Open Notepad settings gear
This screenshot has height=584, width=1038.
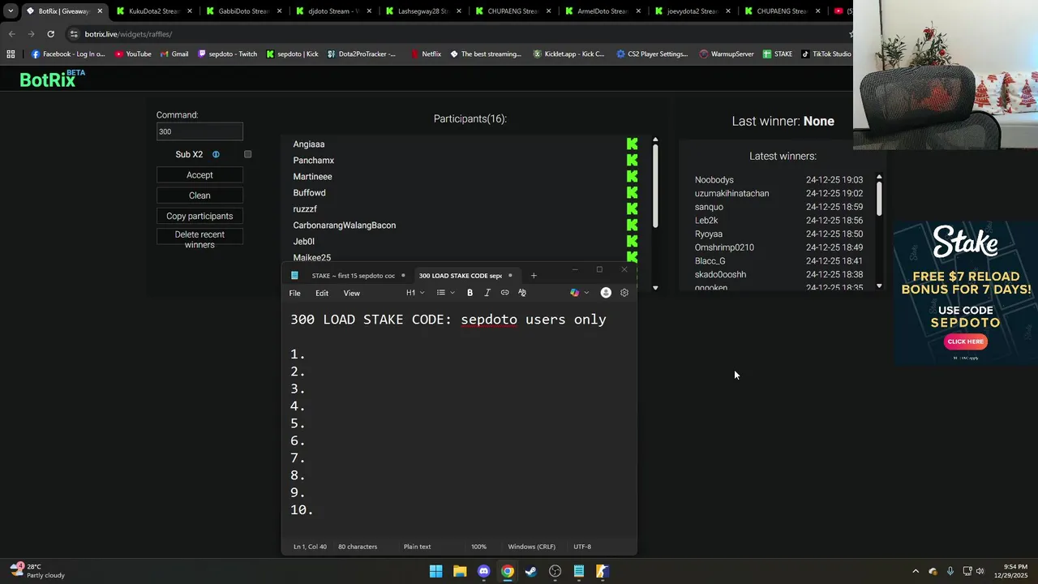(x=624, y=293)
